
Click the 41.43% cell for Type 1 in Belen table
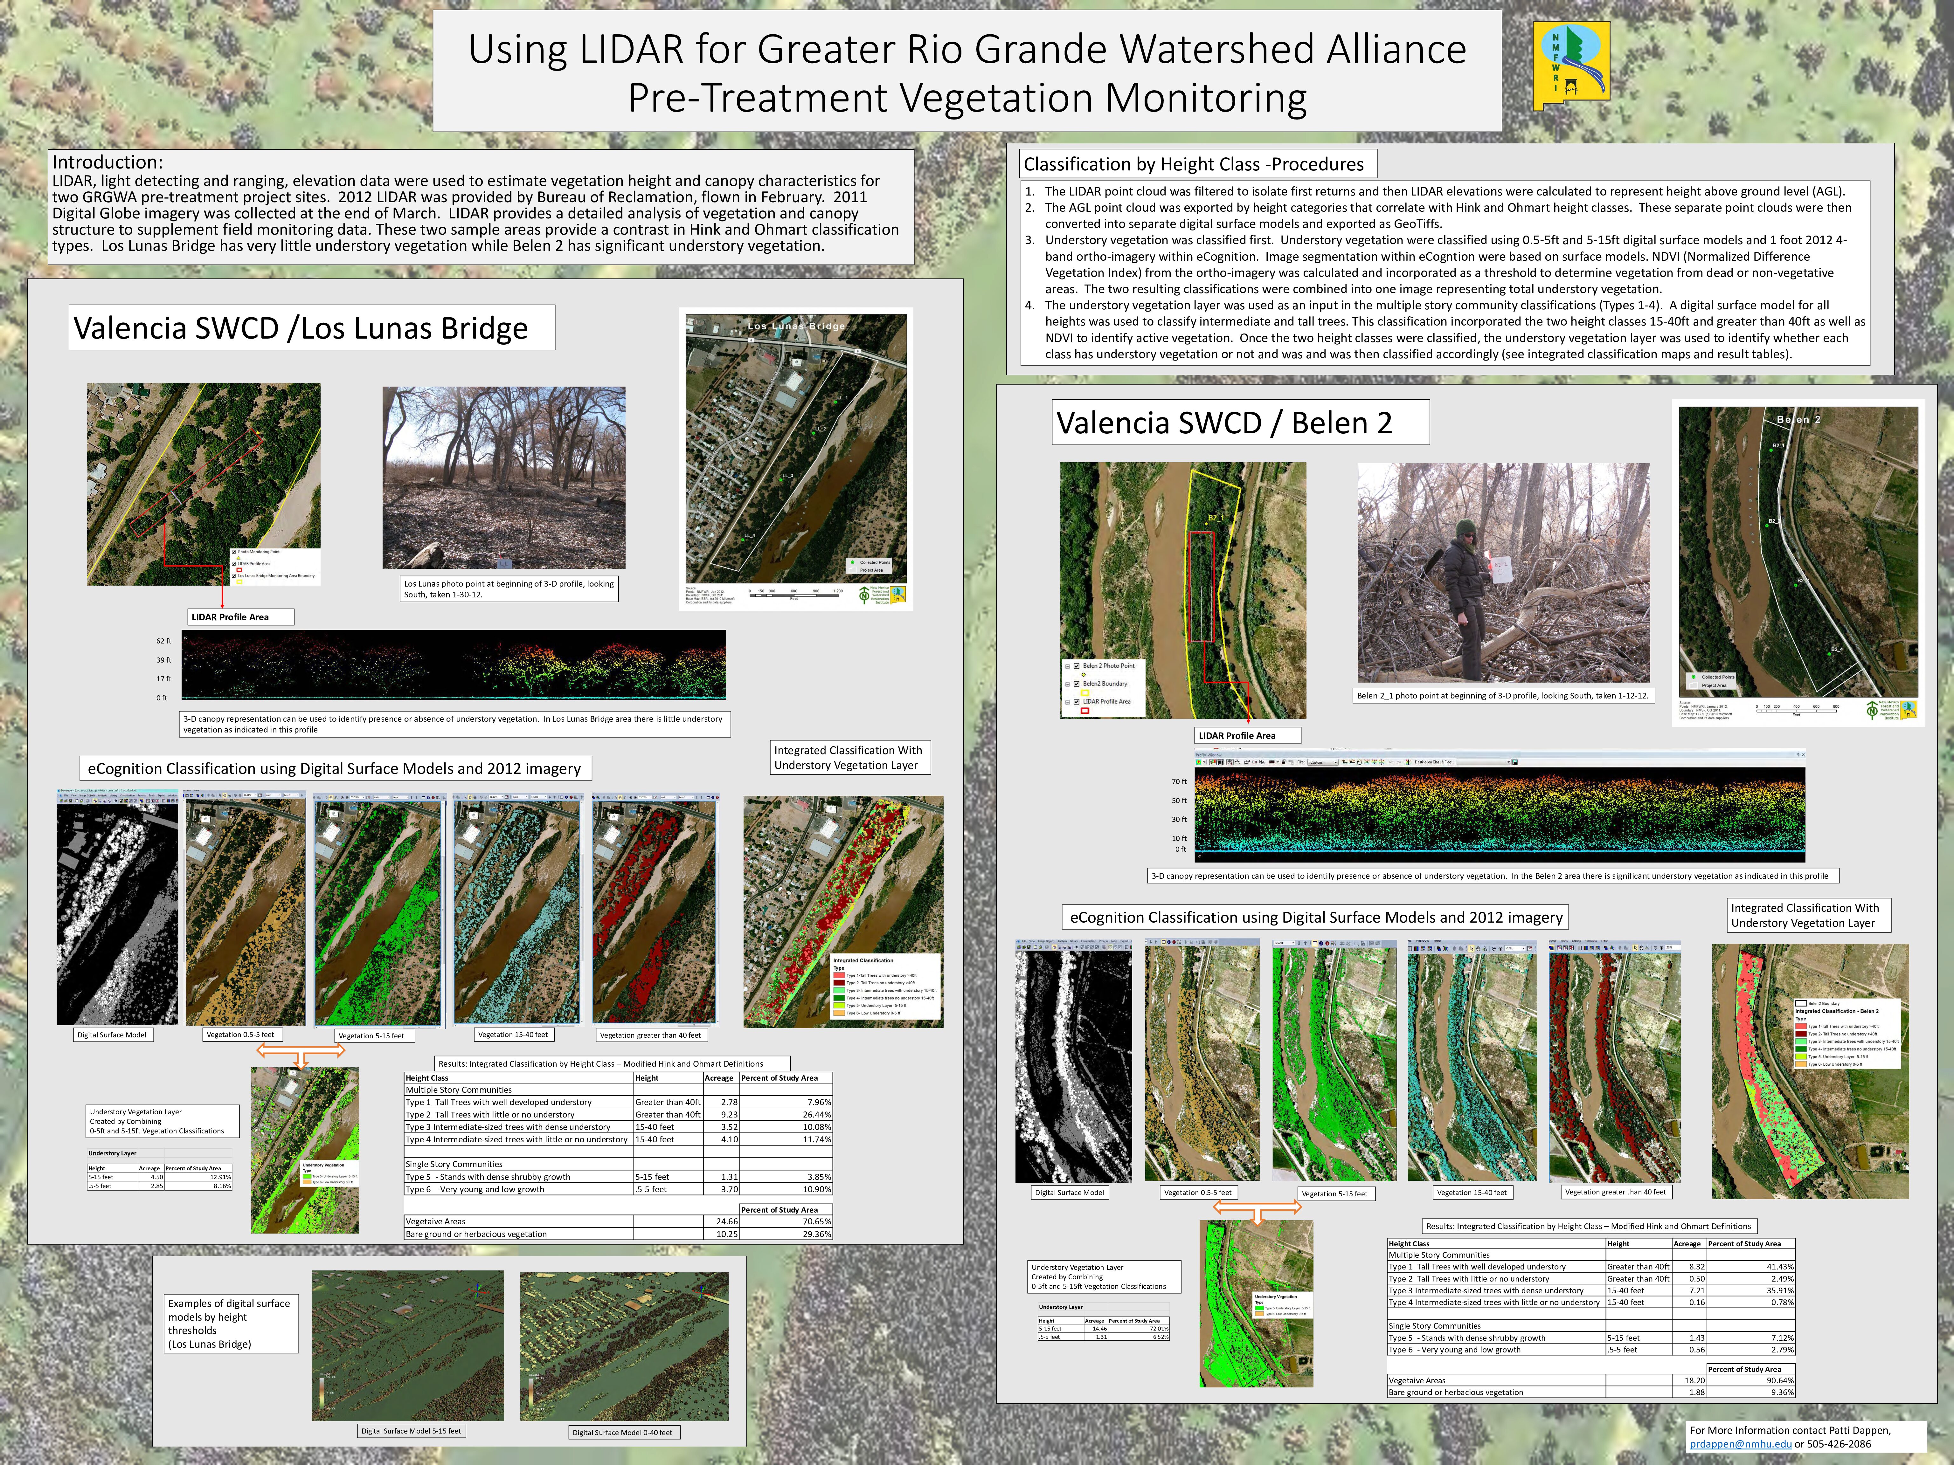point(1751,1266)
